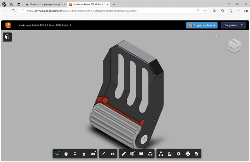
Task: Open viewer Settings gear
Action: 178,154
